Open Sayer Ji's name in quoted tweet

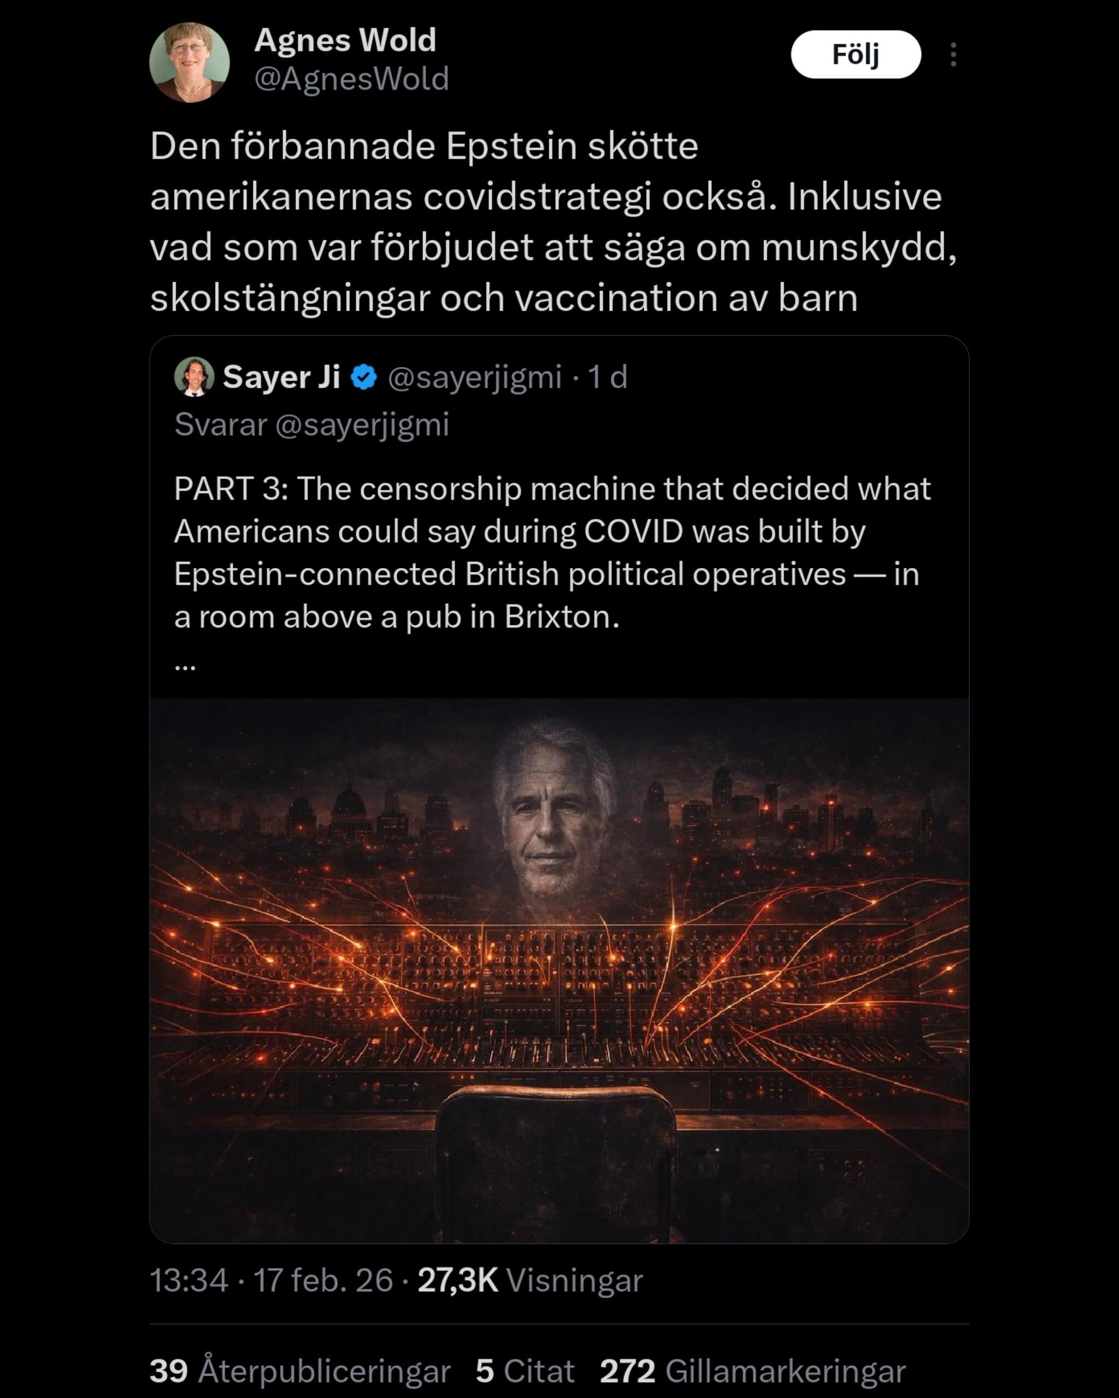click(x=281, y=376)
